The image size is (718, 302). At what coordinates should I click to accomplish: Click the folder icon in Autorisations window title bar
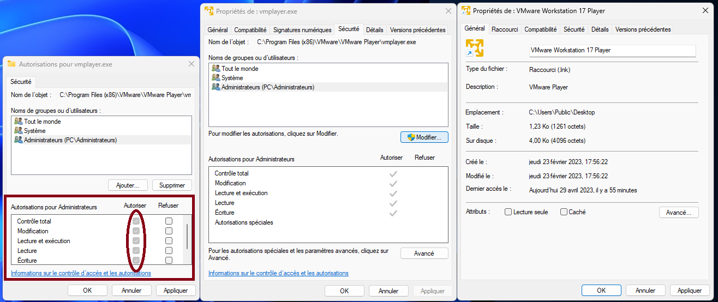(11, 64)
